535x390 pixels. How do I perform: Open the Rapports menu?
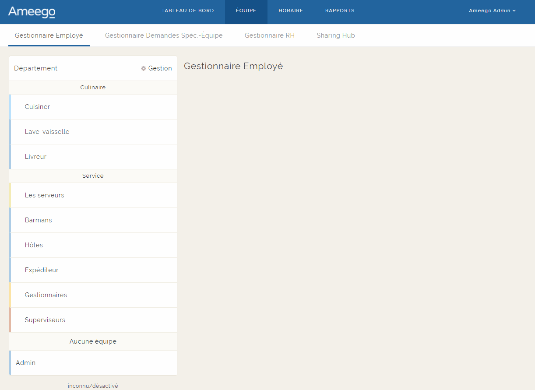point(340,11)
